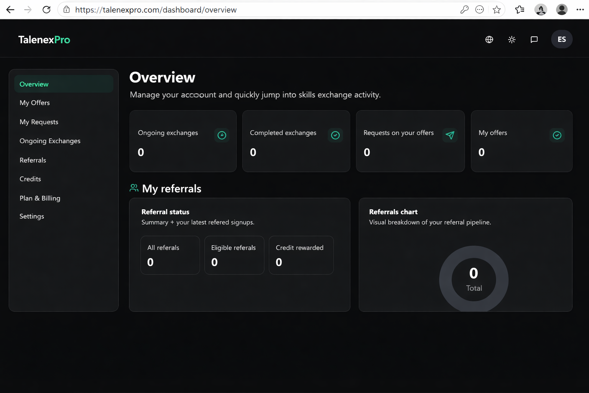This screenshot has height=393, width=589.
Task: Click the referrals donut chart Total
Action: (x=474, y=279)
